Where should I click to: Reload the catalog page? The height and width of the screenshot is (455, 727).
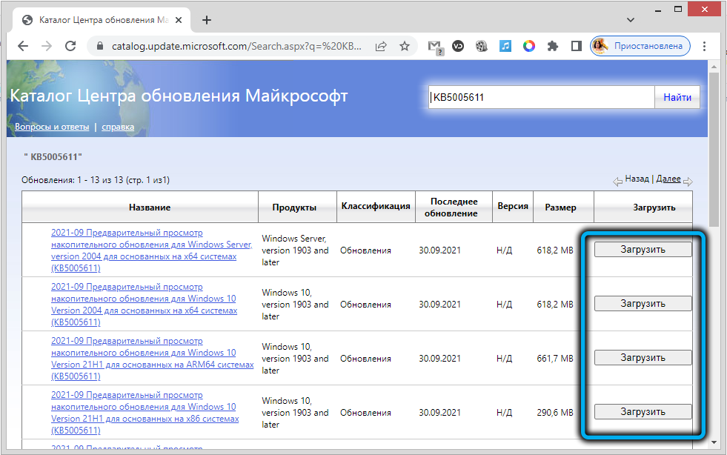[x=70, y=46]
